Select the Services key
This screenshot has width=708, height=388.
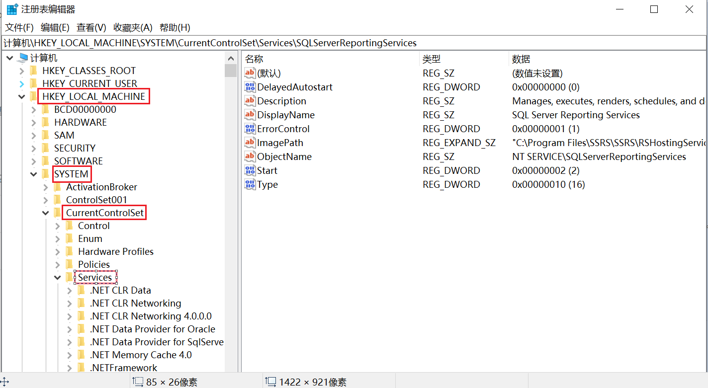95,277
